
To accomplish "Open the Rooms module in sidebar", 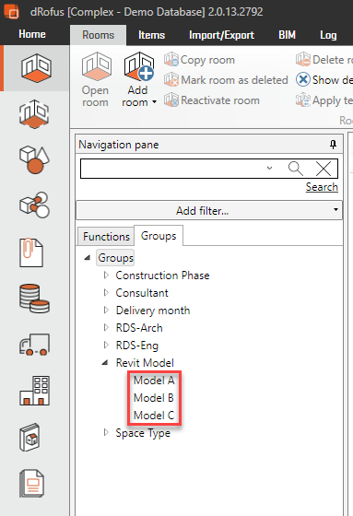I will coord(36,68).
